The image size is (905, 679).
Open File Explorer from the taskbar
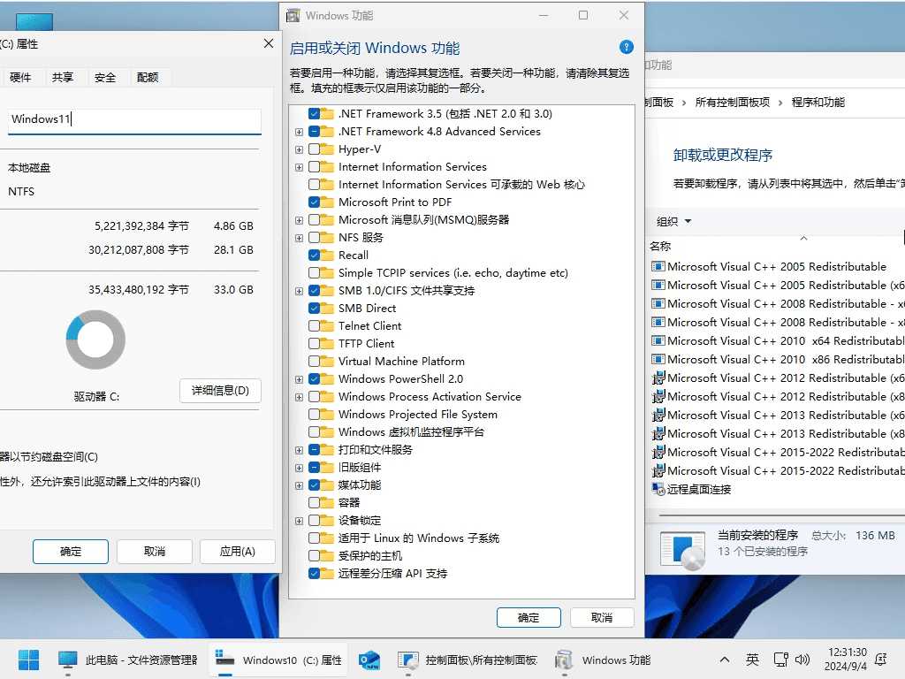[66, 660]
